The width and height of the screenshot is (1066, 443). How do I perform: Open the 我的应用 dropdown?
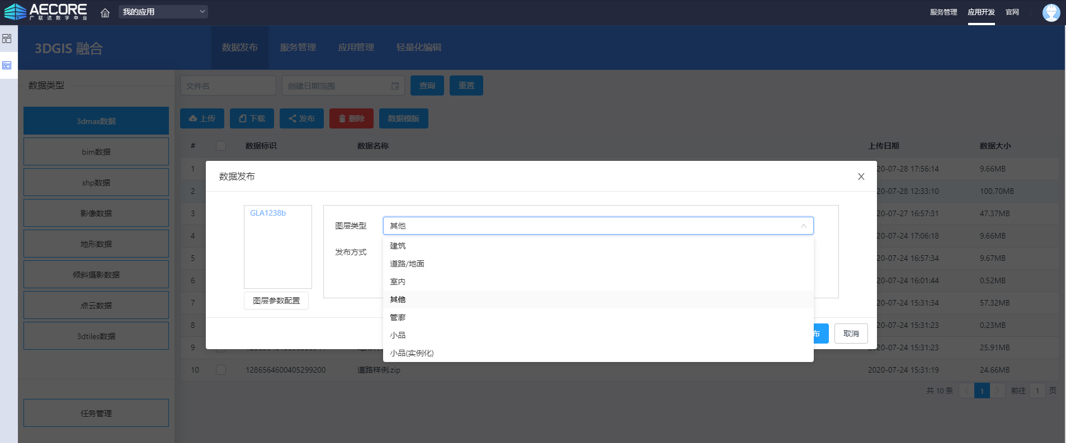(x=163, y=12)
